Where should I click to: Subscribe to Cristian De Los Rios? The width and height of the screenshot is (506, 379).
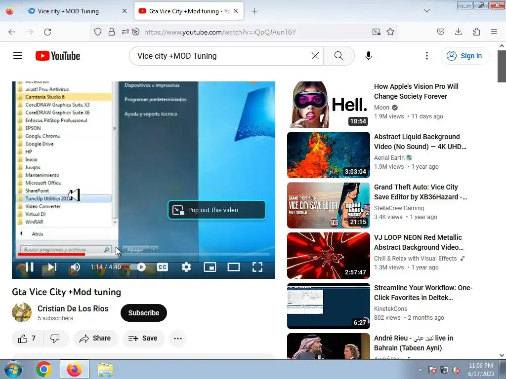144,313
